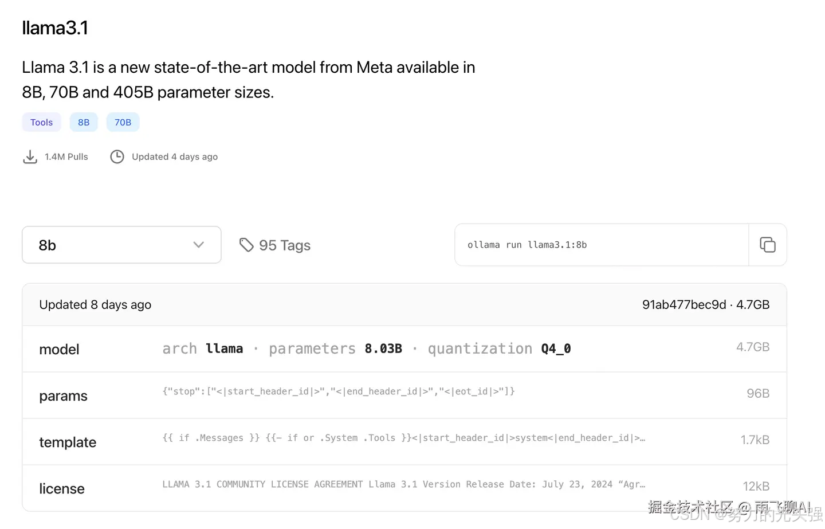Click the Llama 3.1 description paragraph
The width and height of the screenshot is (825, 529).
coord(249,80)
